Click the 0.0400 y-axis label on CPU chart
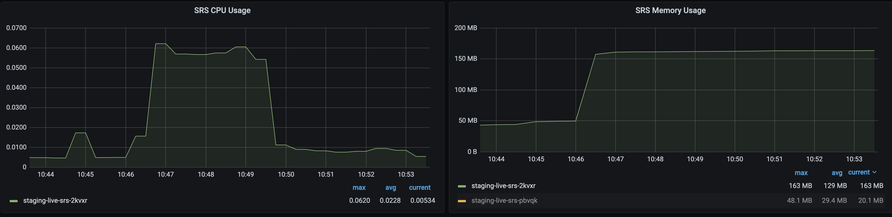 (x=16, y=87)
